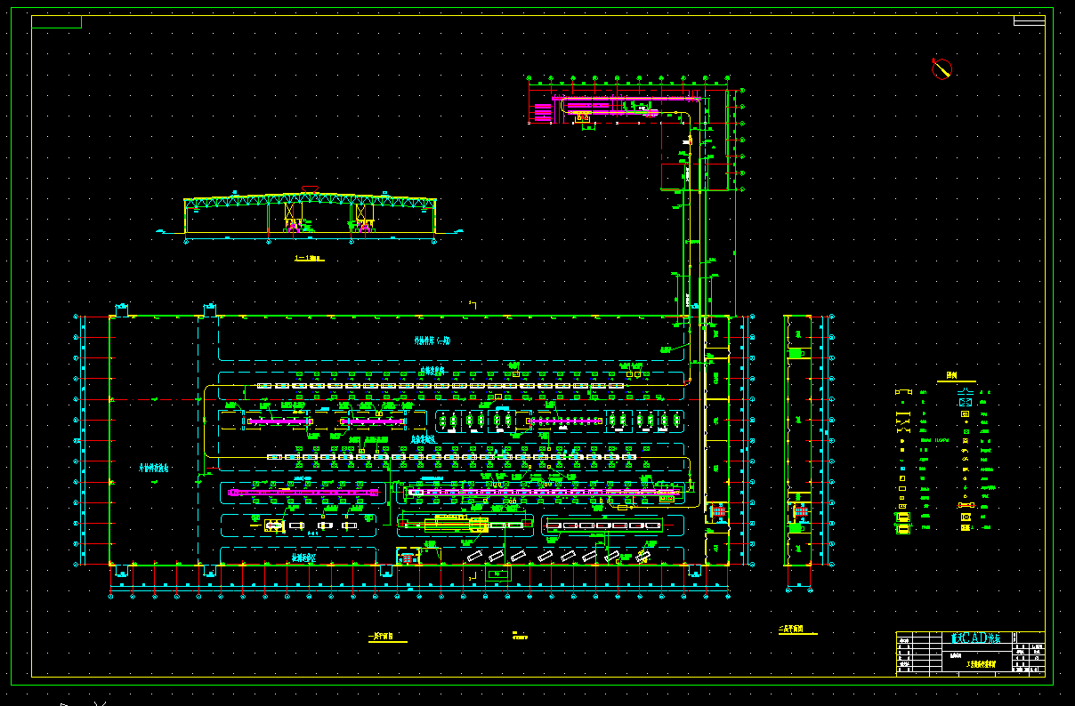This screenshot has width=1075, height=706.
Task: Click the CAD heading in the title block
Action: point(975,638)
